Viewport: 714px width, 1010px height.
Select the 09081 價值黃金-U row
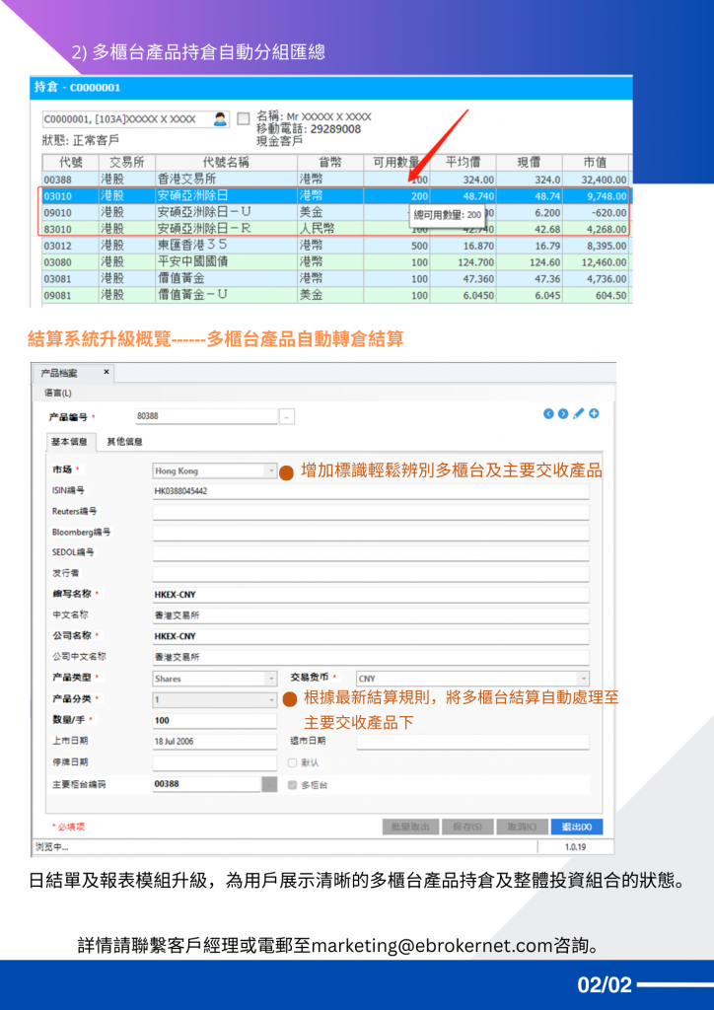(335, 295)
